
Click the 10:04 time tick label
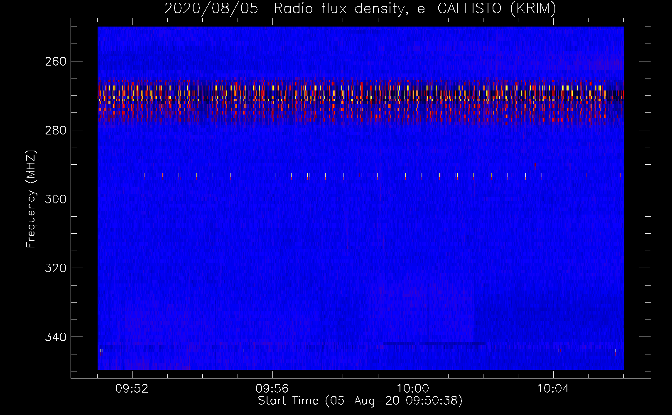tap(553, 389)
